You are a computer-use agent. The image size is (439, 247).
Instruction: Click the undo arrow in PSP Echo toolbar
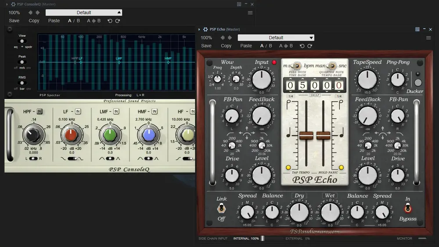coord(302,46)
